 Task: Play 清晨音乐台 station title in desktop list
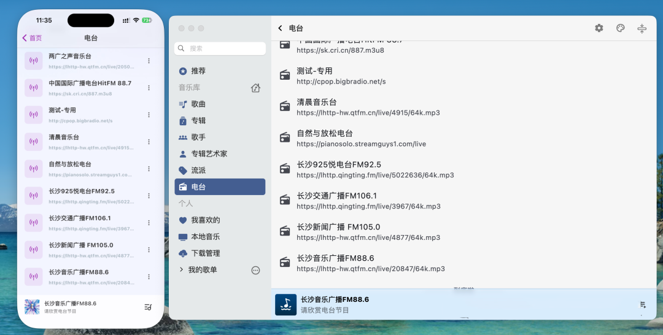coord(317,102)
